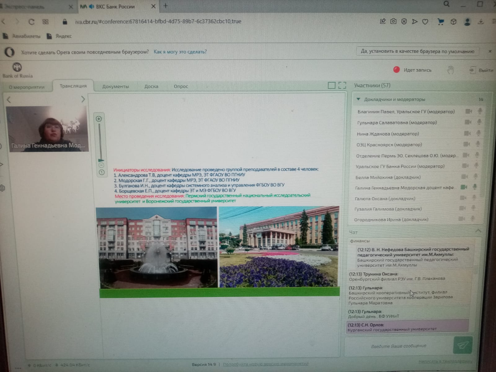Collapse the Докладчики и модераторы group
This screenshot has height=372, width=496.
(x=358, y=99)
